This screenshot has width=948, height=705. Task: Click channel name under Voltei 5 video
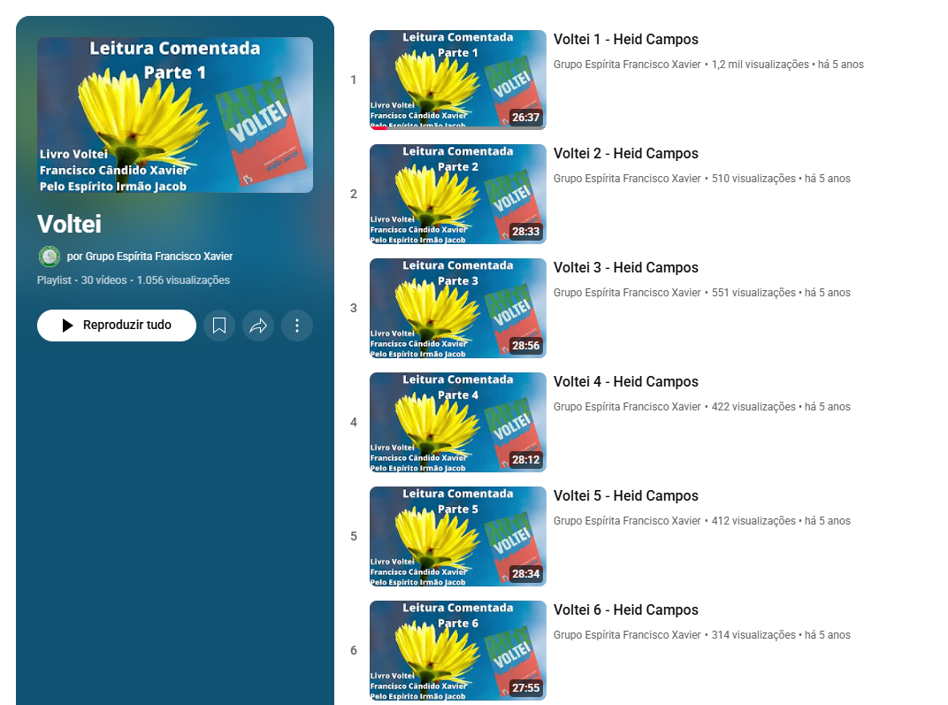pyautogui.click(x=627, y=521)
